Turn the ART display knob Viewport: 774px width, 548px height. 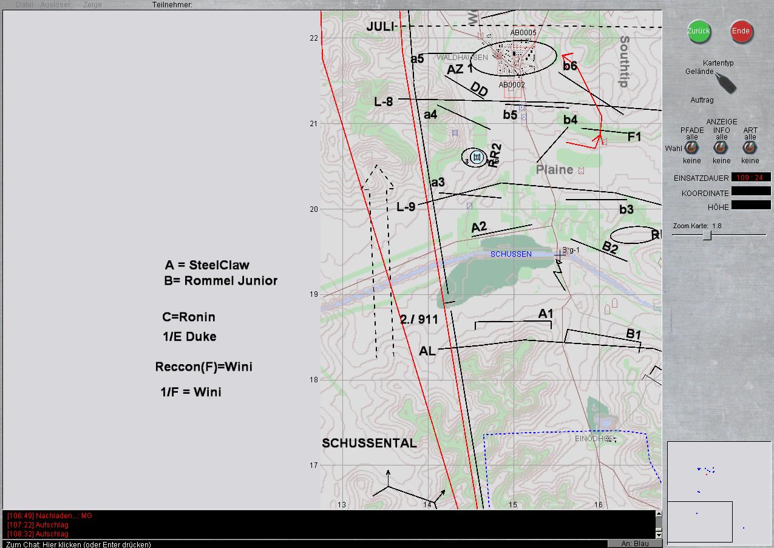(x=750, y=148)
